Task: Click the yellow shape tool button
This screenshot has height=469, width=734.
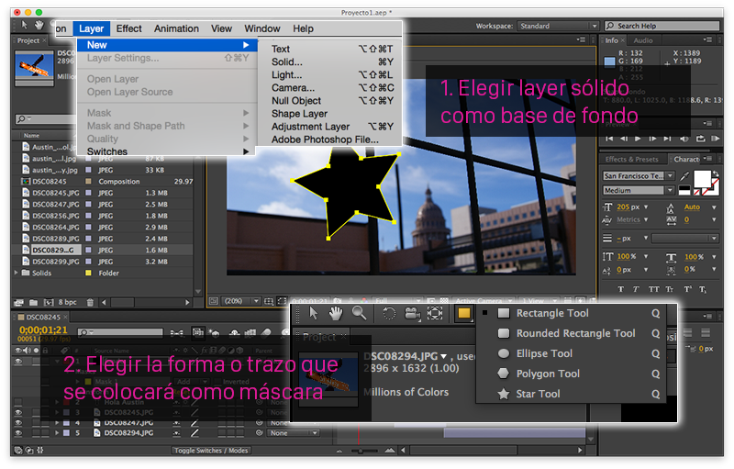Action: 463,313
